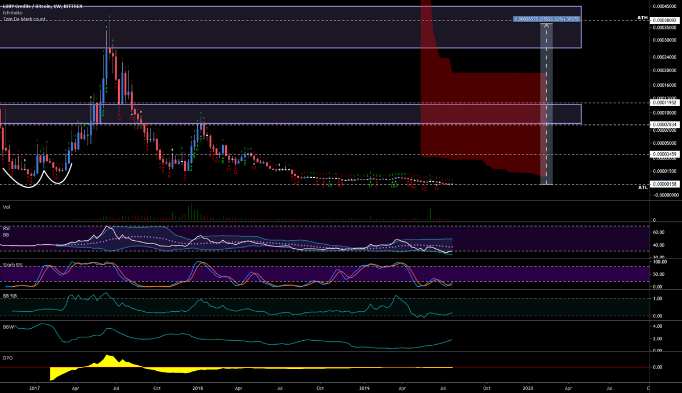Click the RSI indicator label

coord(6,228)
